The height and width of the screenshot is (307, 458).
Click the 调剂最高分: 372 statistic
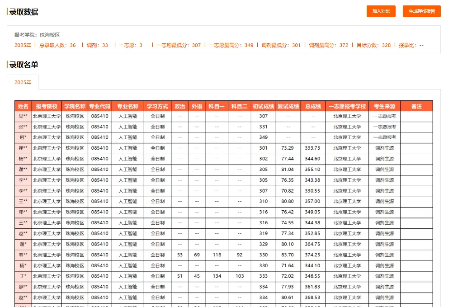[329, 45]
